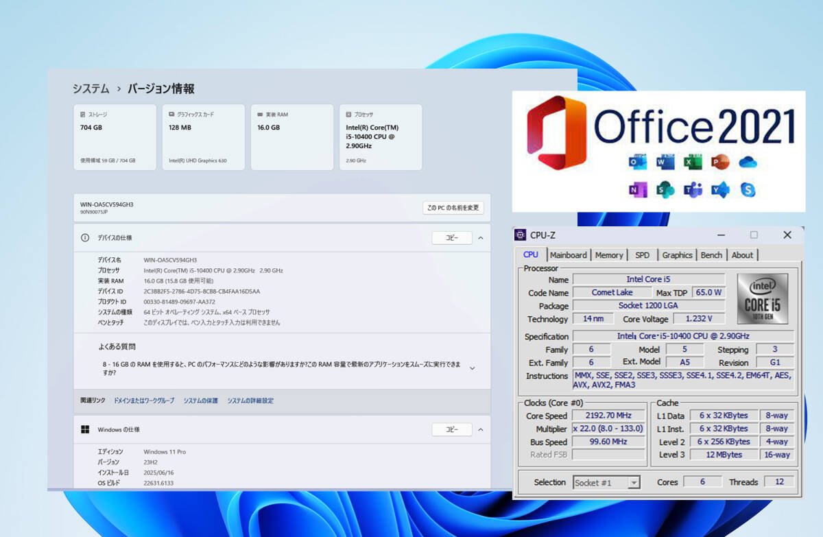Click the chip icon on プロセッサ card
The image size is (823, 537).
349,115
